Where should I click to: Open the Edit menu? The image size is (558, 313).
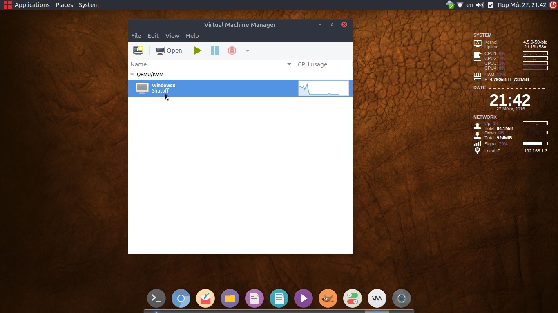tap(153, 36)
